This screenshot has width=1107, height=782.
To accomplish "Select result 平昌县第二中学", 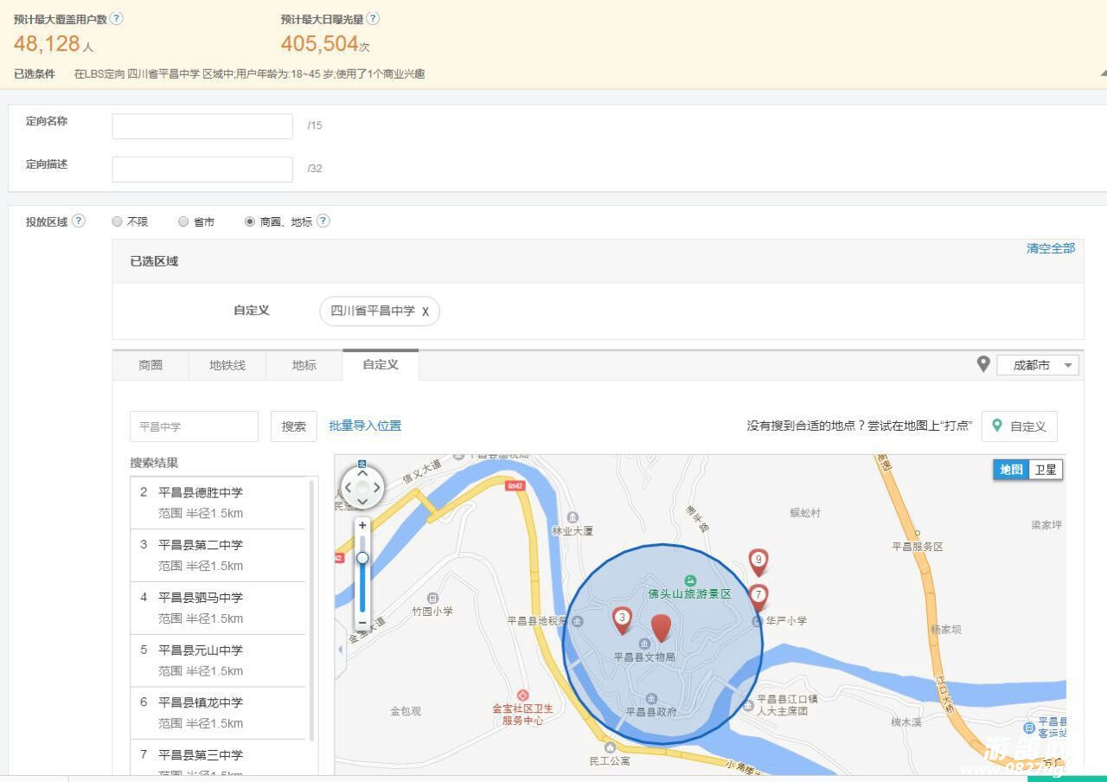I will 218,555.
